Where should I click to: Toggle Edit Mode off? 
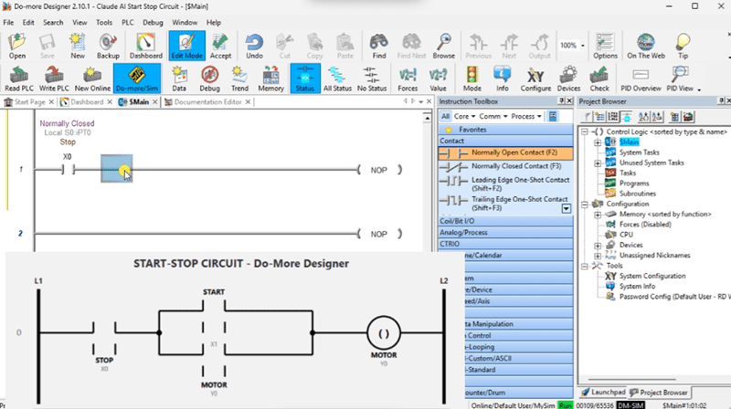[x=186, y=45]
